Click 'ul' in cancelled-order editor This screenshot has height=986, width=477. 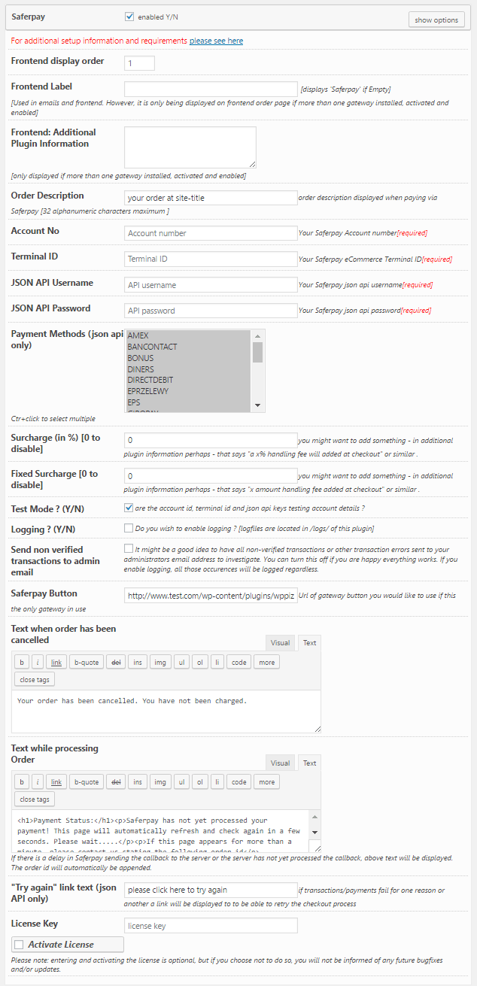click(181, 662)
